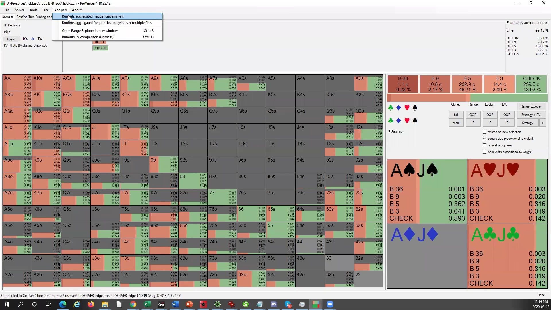Viewport: 551px width, 310px height.
Task: Select the green CHECK node in the tree
Action: (100, 48)
